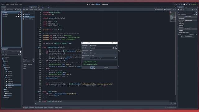199x112 pixels.
Task: Select pickup.tscn in FileSystem dock
Action: point(11,85)
